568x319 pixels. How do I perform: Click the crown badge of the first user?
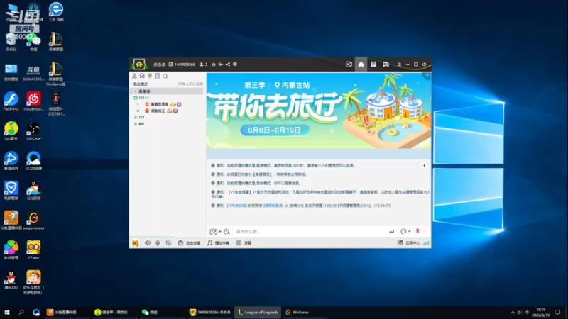(x=173, y=104)
